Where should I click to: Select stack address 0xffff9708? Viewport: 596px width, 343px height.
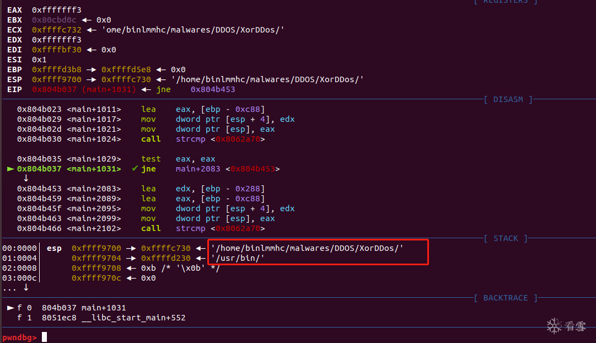96,267
